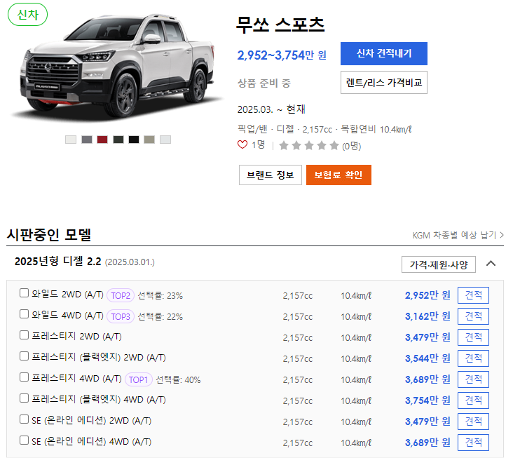
Task: Pick the red color swatch
Action: 102,140
